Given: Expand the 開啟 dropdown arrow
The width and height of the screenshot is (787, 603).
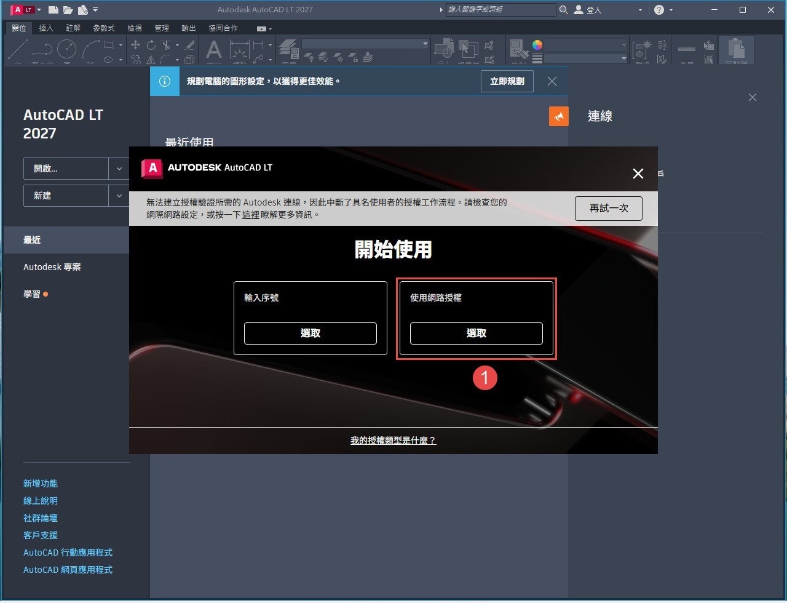Looking at the screenshot, I should pyautogui.click(x=119, y=169).
